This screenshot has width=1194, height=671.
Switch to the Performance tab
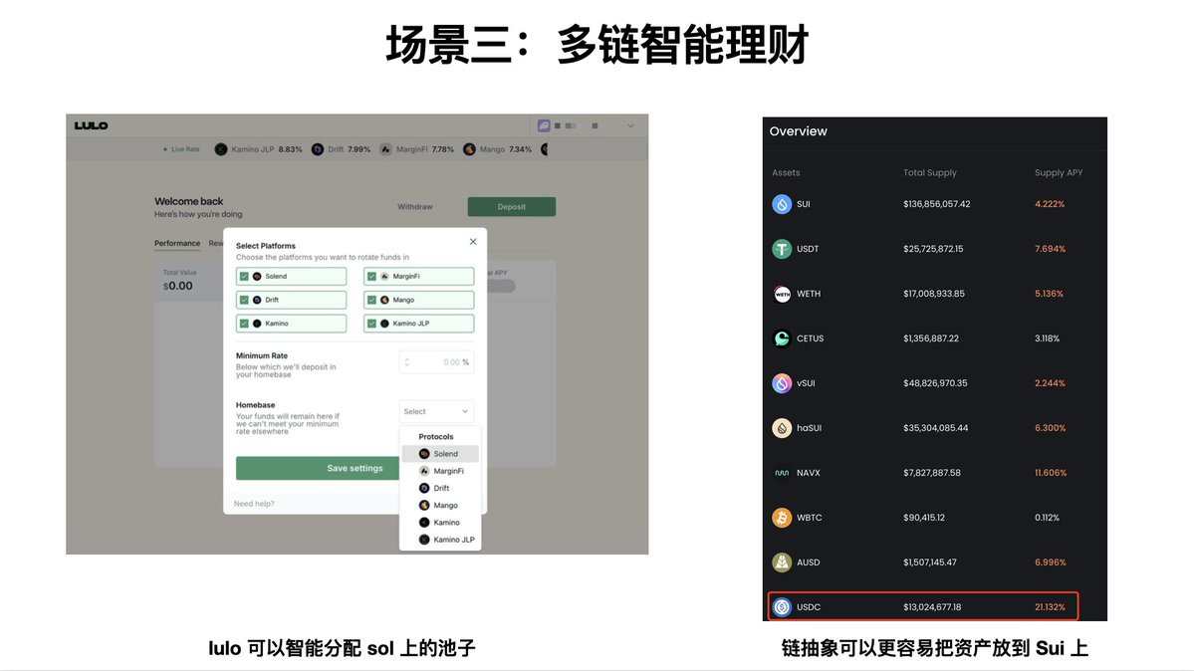(x=177, y=244)
